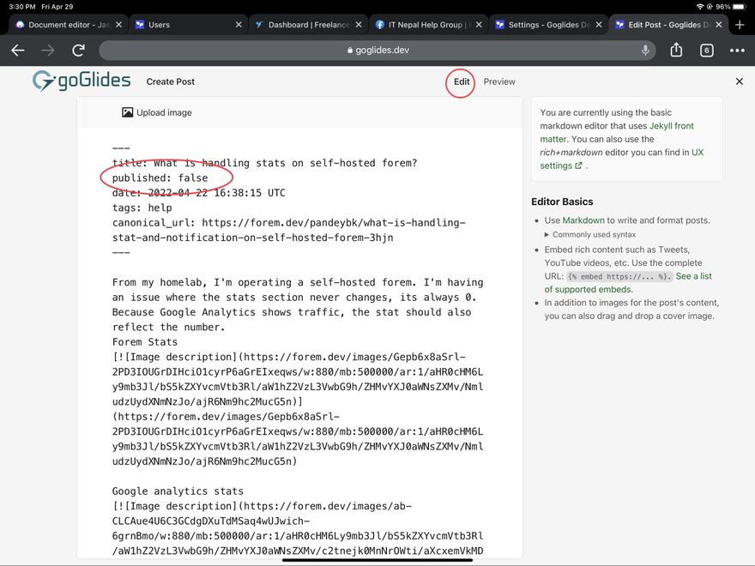Tap the browser back arrow
755x566 pixels.
pos(18,51)
